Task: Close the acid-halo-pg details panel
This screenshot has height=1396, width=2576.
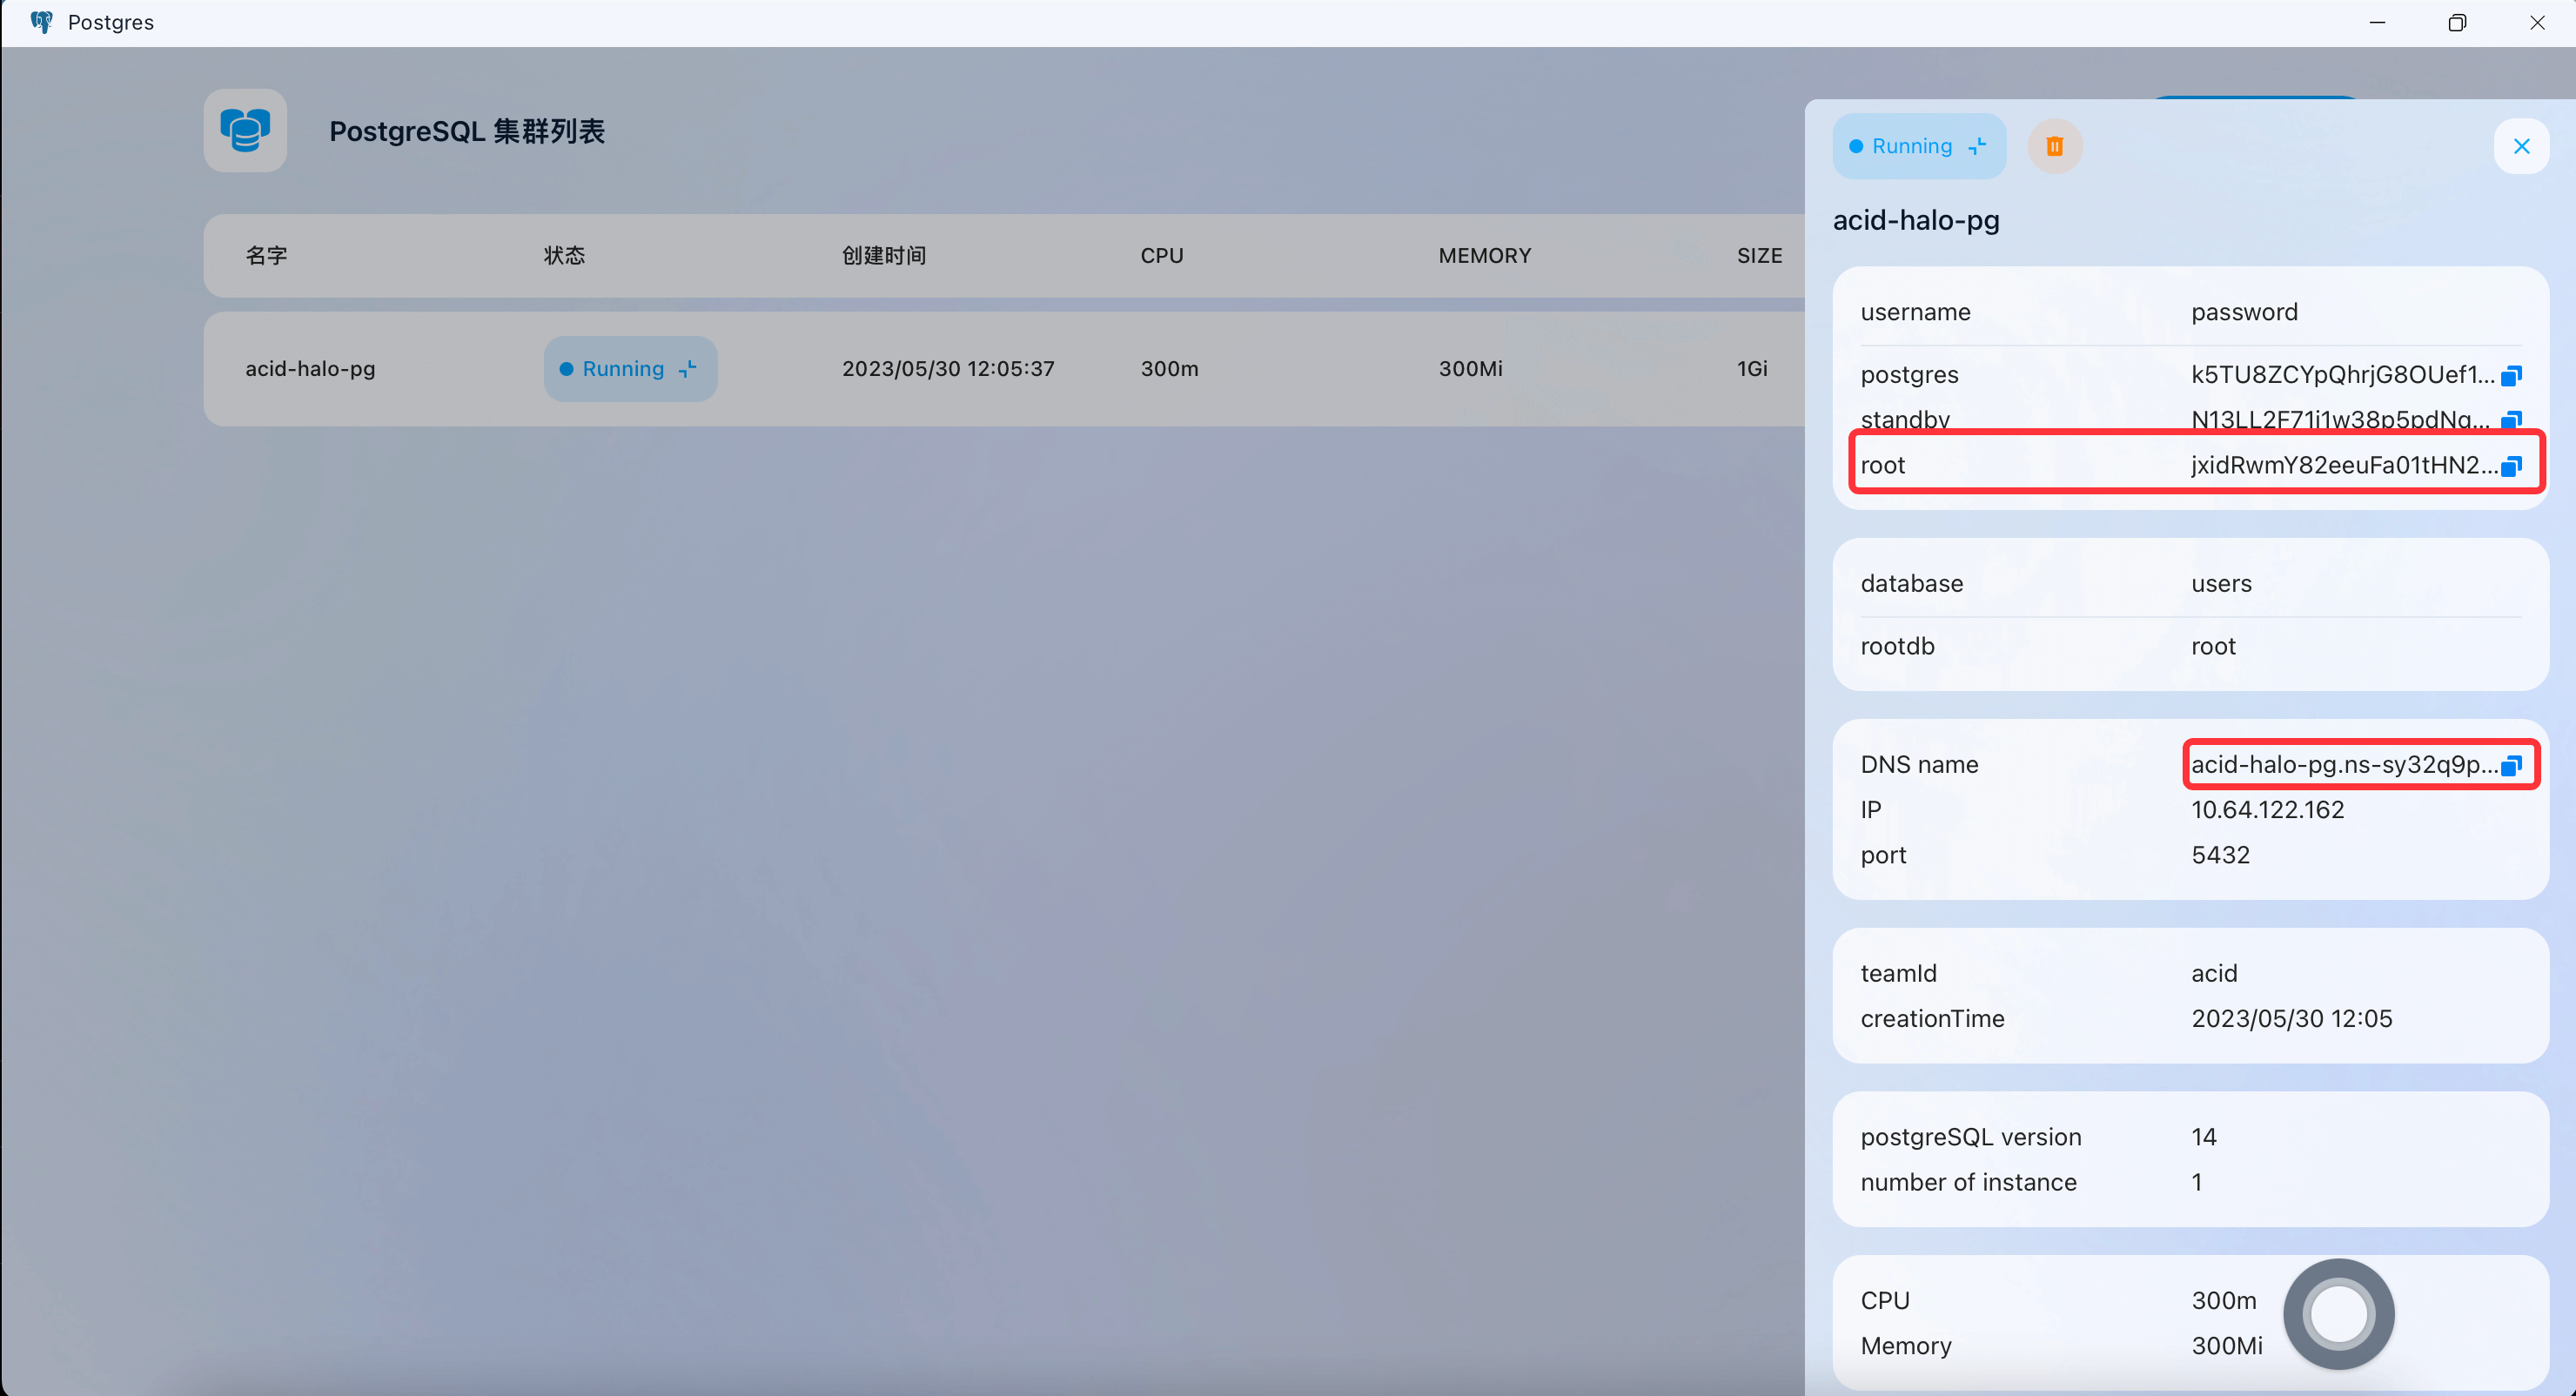Action: point(2521,147)
